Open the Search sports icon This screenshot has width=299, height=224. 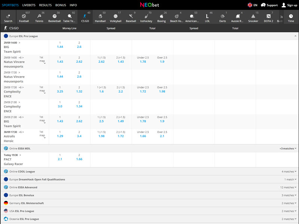pos(8,17)
